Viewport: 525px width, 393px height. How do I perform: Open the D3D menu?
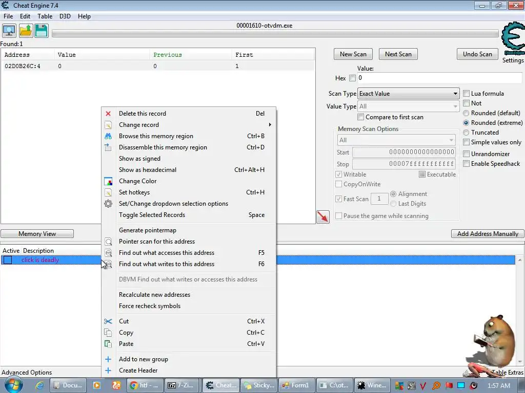tap(65, 16)
